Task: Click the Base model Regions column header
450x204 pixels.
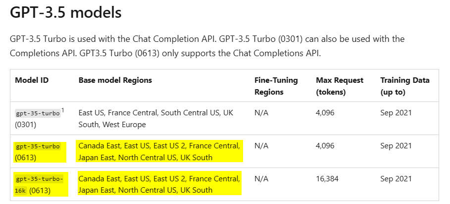Action: (115, 80)
